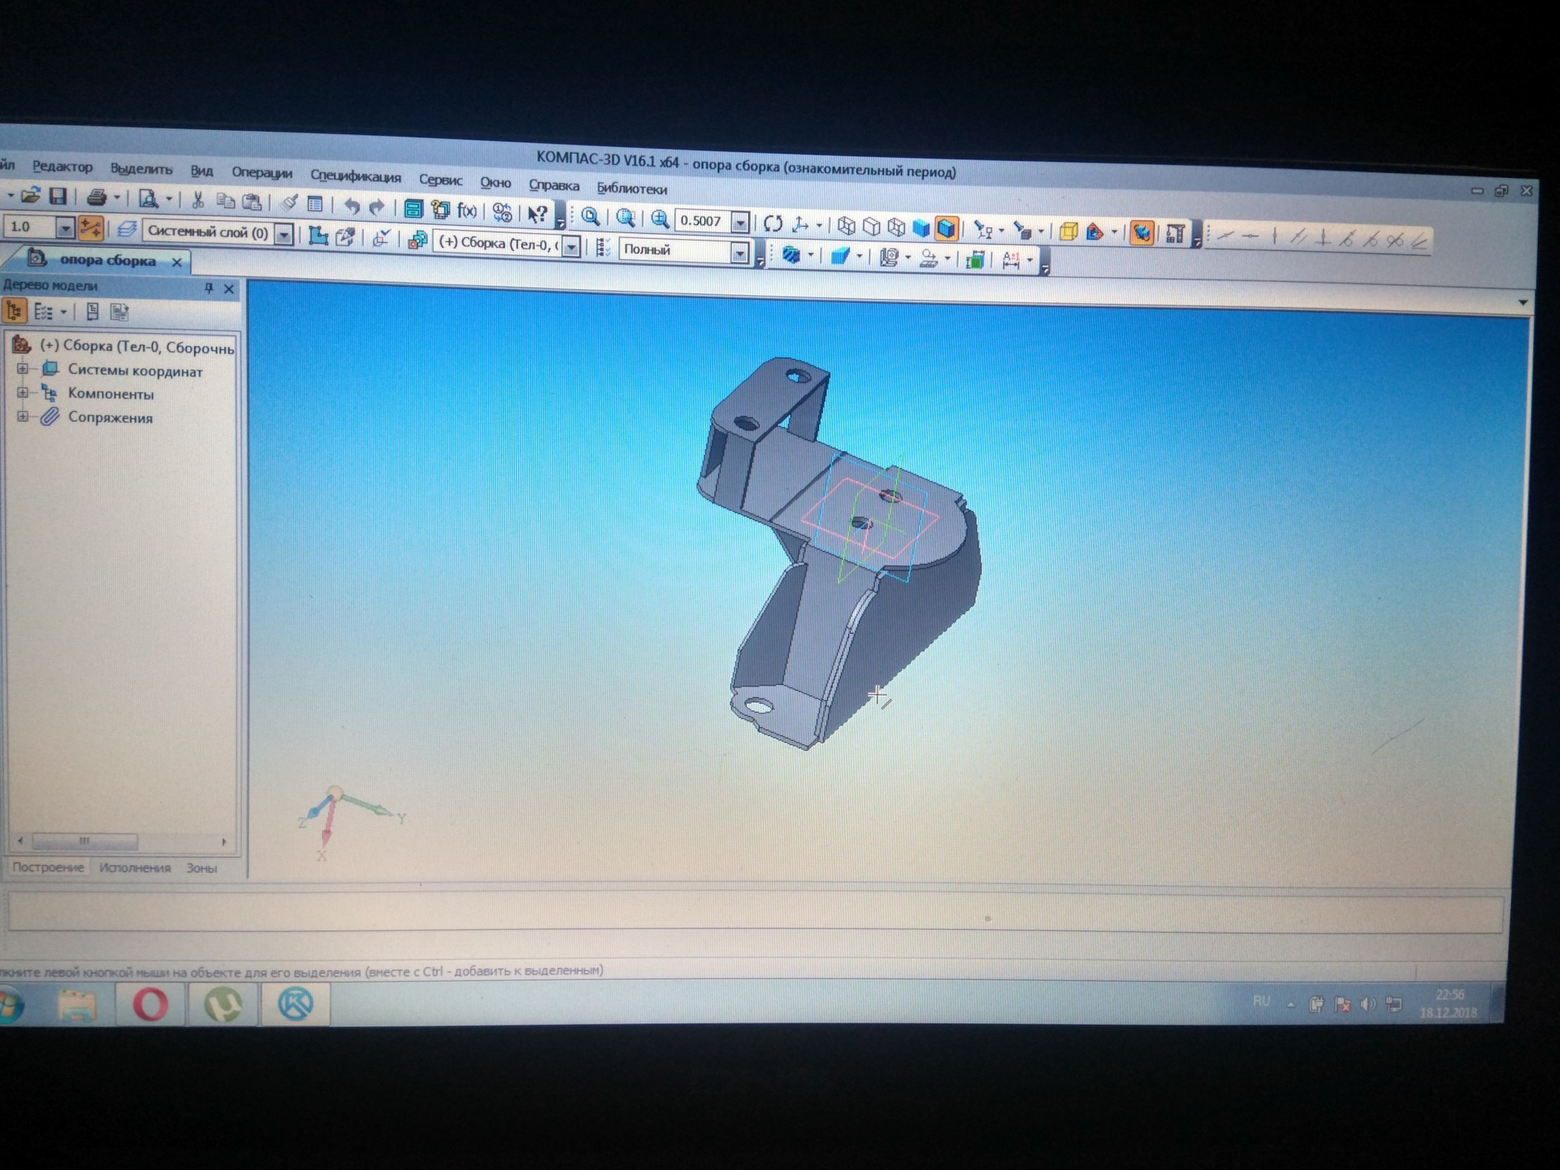This screenshot has width=1560, height=1170.
Task: Click the Rotate view circular arrows icon
Action: pyautogui.click(x=773, y=223)
